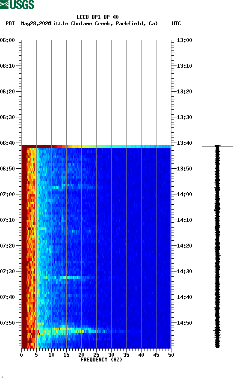This screenshot has width=236, height=382.
Task: Click the colored data-start line at 06:40
Action: point(96,146)
